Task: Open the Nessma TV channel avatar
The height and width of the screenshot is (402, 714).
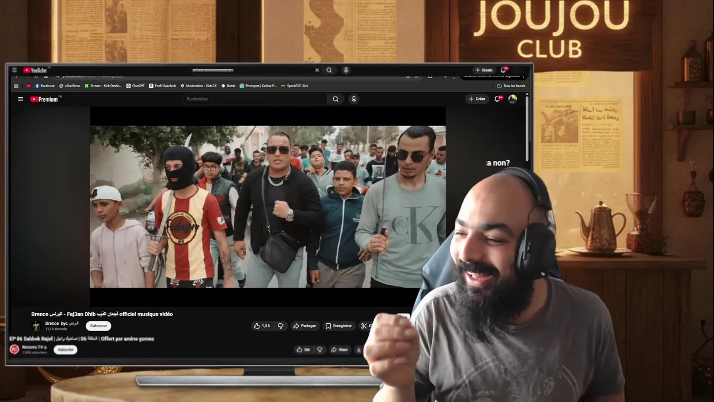Action: point(15,350)
